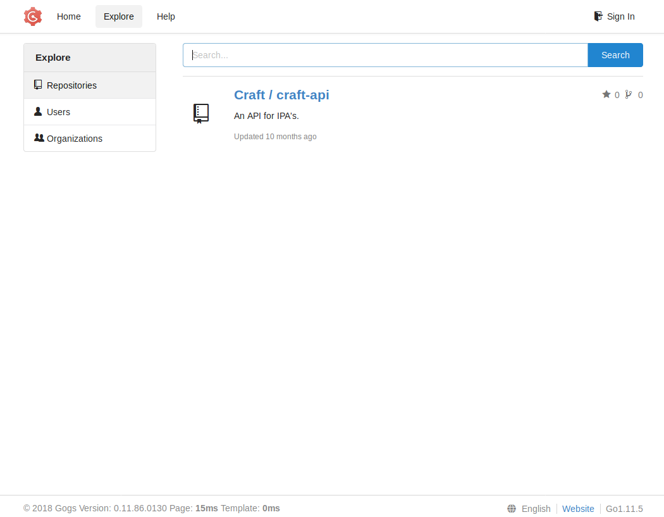Click the Users person icon in sidebar

click(39, 111)
